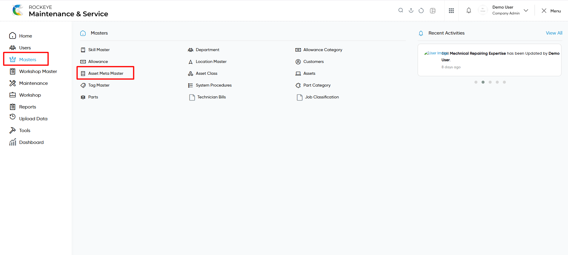
Task: Click the Allowance Category icon
Action: [x=298, y=50]
